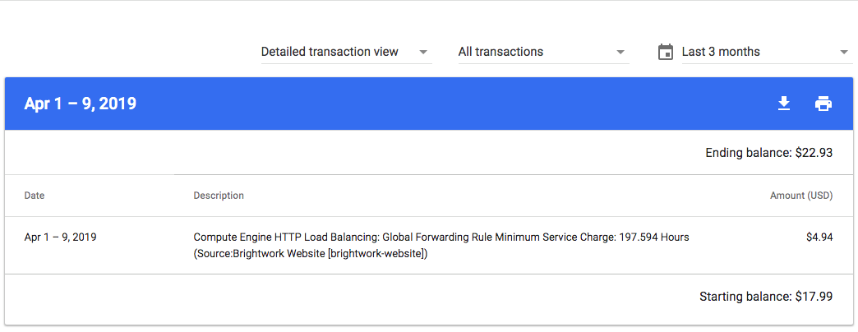Open the Detailed transaction view dropdown
Image resolution: width=858 pixels, height=332 pixels.
tap(346, 52)
